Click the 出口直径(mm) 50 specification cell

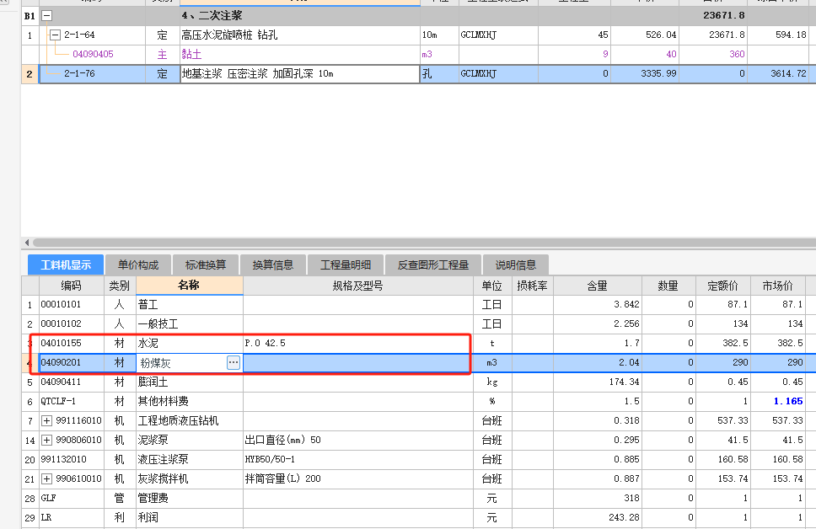(x=358, y=440)
